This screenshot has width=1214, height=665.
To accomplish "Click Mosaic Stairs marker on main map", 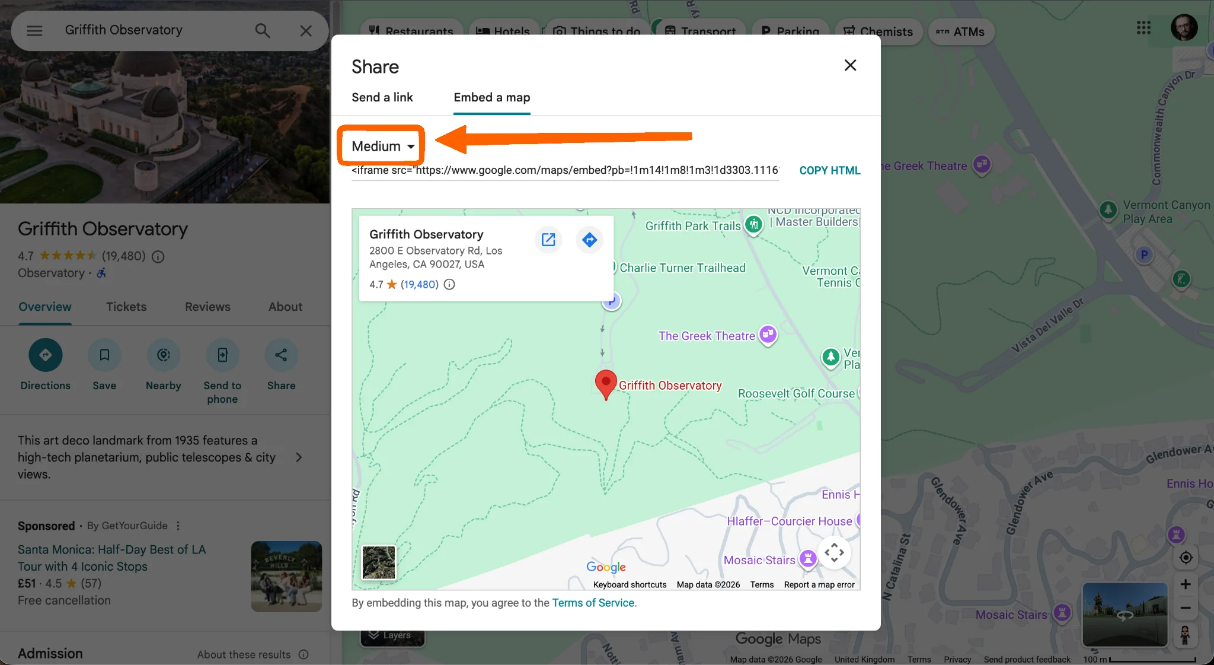I will [1062, 613].
